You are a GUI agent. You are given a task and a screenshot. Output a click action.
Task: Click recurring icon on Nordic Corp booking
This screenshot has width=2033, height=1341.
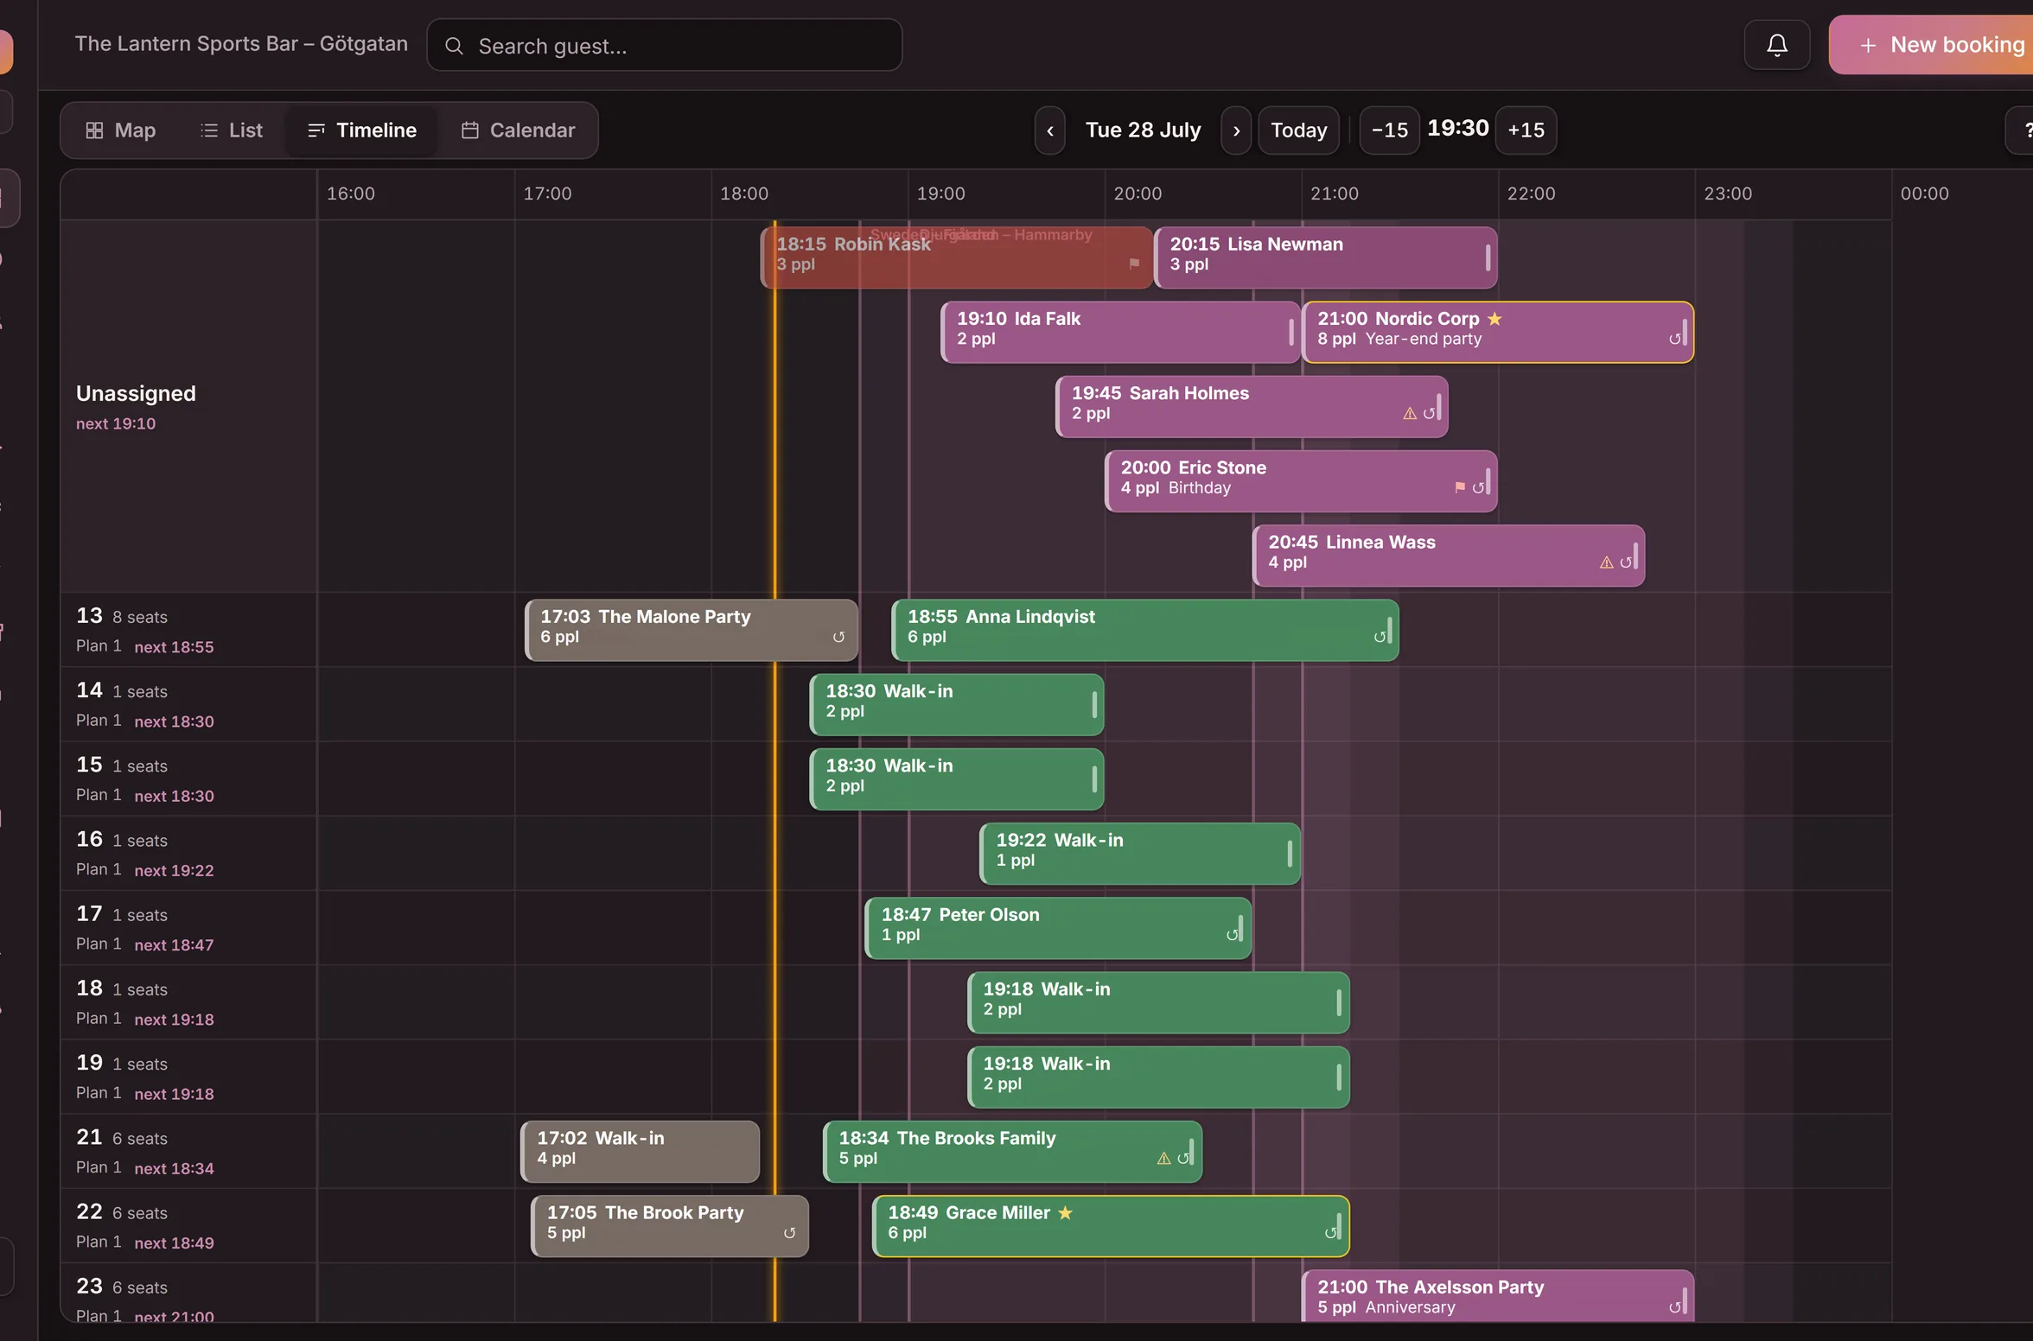(1674, 339)
